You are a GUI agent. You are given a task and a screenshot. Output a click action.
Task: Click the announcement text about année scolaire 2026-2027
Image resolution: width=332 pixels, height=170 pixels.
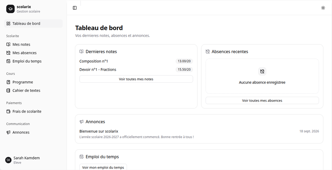click(x=137, y=137)
